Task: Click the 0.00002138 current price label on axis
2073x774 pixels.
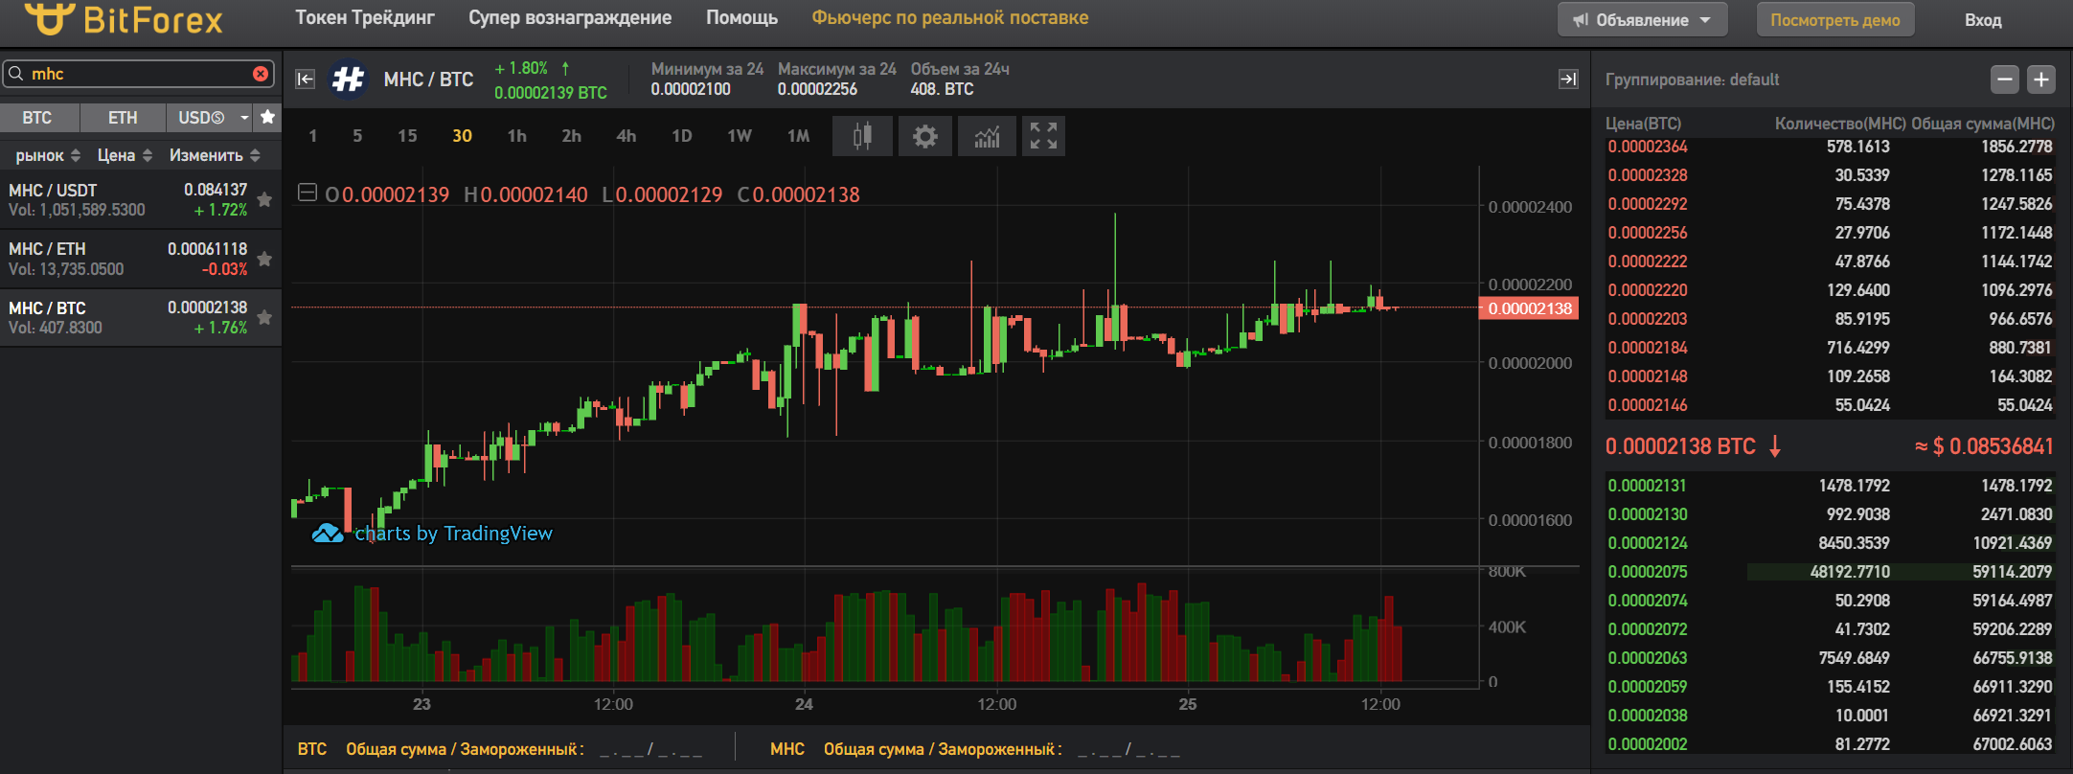Action: tap(1529, 308)
